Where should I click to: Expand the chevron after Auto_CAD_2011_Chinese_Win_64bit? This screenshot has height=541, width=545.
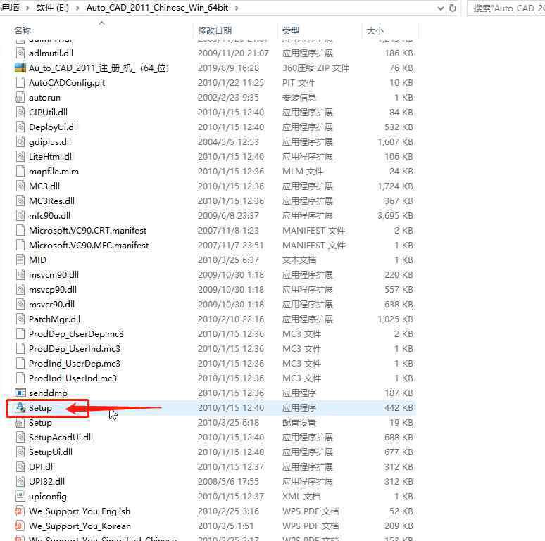click(237, 8)
